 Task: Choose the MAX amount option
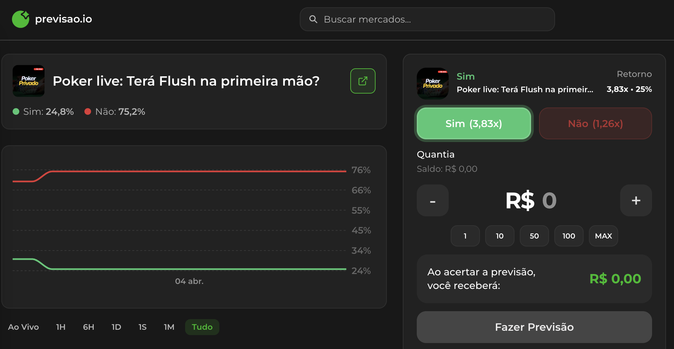click(603, 236)
